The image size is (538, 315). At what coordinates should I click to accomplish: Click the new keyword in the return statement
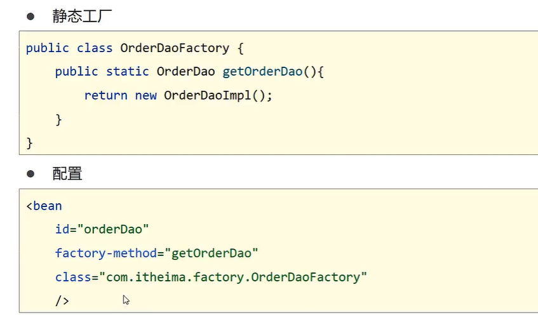point(145,95)
